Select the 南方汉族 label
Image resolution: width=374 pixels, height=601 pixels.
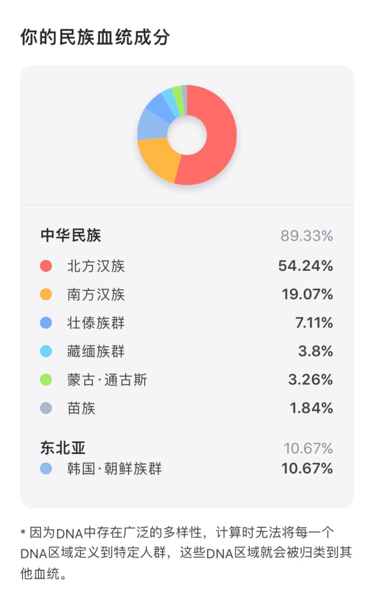click(96, 294)
